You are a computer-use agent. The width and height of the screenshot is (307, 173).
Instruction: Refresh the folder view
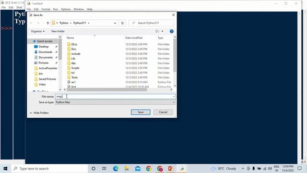point(122,23)
